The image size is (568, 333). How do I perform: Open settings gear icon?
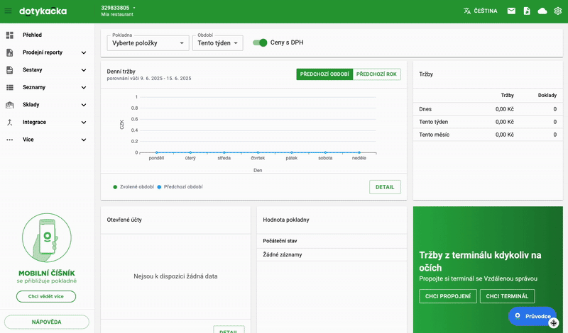tap(557, 11)
